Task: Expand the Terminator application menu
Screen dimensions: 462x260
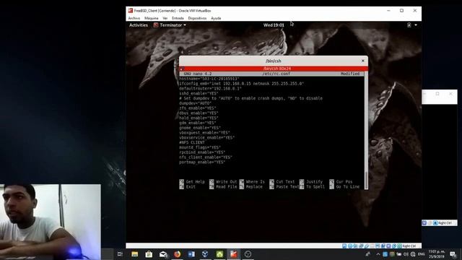Action: coord(170,25)
